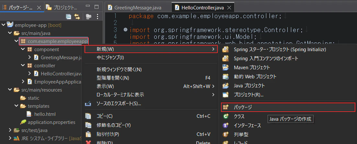Create a new Java プロジェクト
The image size is (357, 144).
(288, 86)
